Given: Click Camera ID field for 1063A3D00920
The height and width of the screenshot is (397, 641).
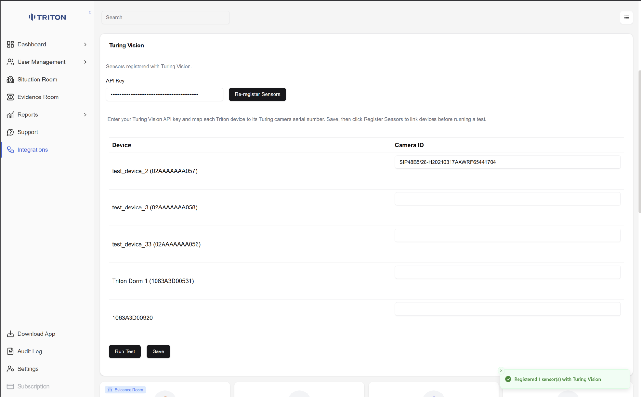Looking at the screenshot, I should 508,309.
